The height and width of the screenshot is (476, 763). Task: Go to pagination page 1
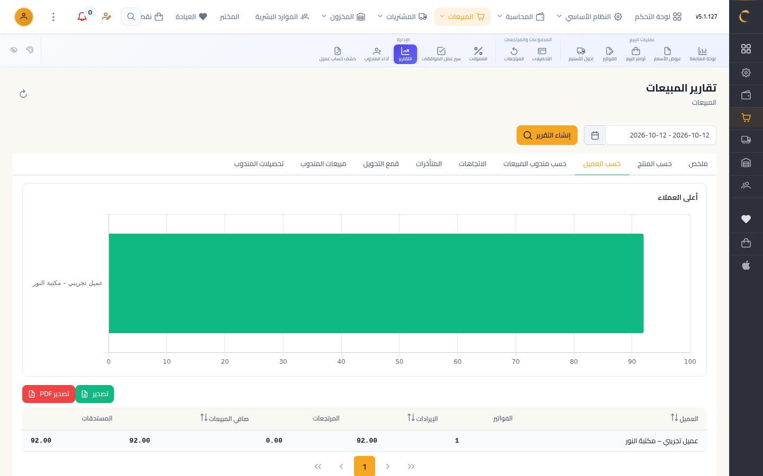(x=365, y=466)
